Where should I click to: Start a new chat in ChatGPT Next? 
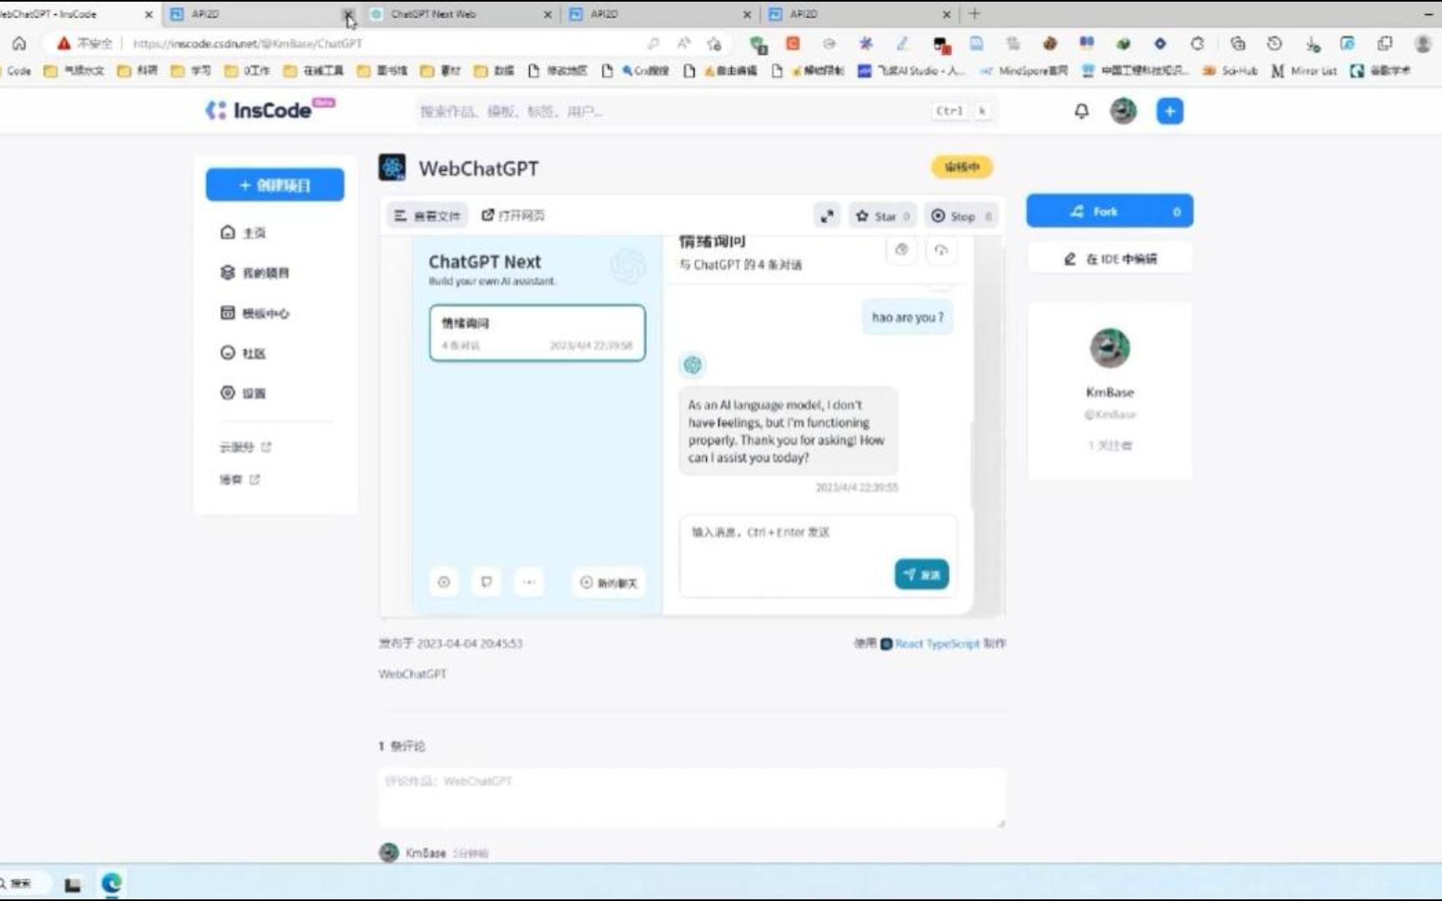pos(609,582)
